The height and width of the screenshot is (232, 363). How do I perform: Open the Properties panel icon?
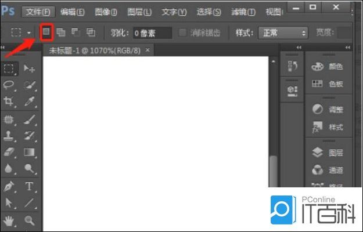pyautogui.click(x=292, y=91)
